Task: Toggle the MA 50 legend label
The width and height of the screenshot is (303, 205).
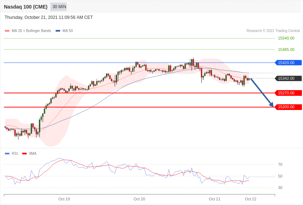Action: pyautogui.click(x=67, y=31)
